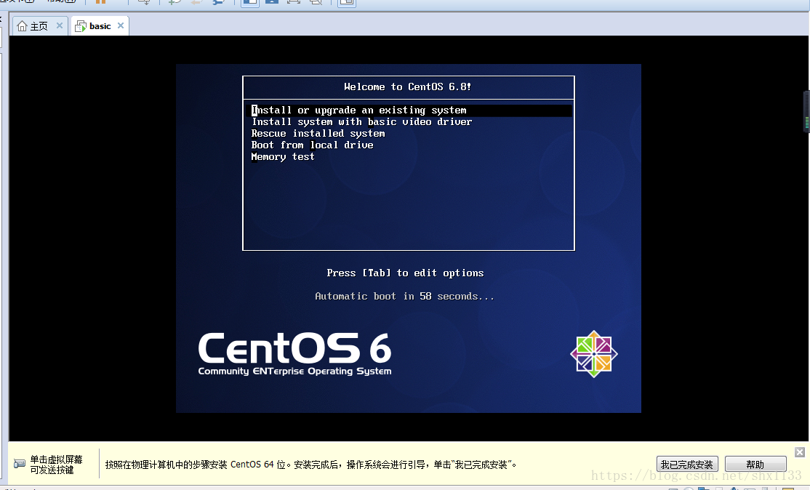Select 'Memory test' boot option
This screenshot has height=490, width=810.
coord(283,157)
